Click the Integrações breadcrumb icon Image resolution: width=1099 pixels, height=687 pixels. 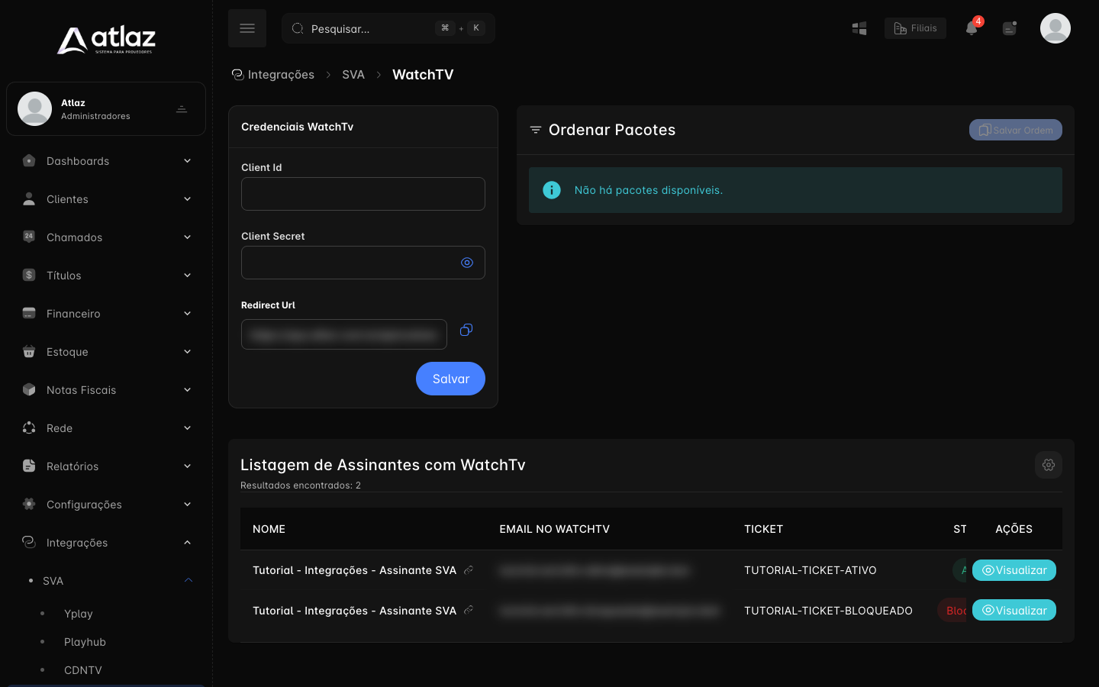[238, 74]
